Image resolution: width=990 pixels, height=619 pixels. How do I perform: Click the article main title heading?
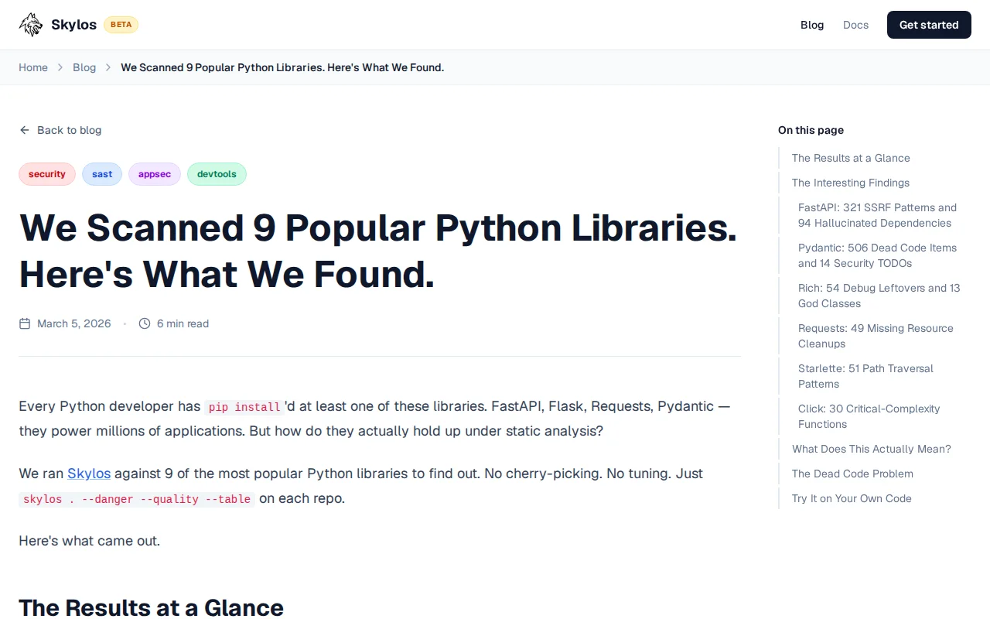(x=377, y=251)
